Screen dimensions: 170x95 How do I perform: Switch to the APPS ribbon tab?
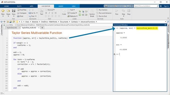pyautogui.click(x=32, y=6)
